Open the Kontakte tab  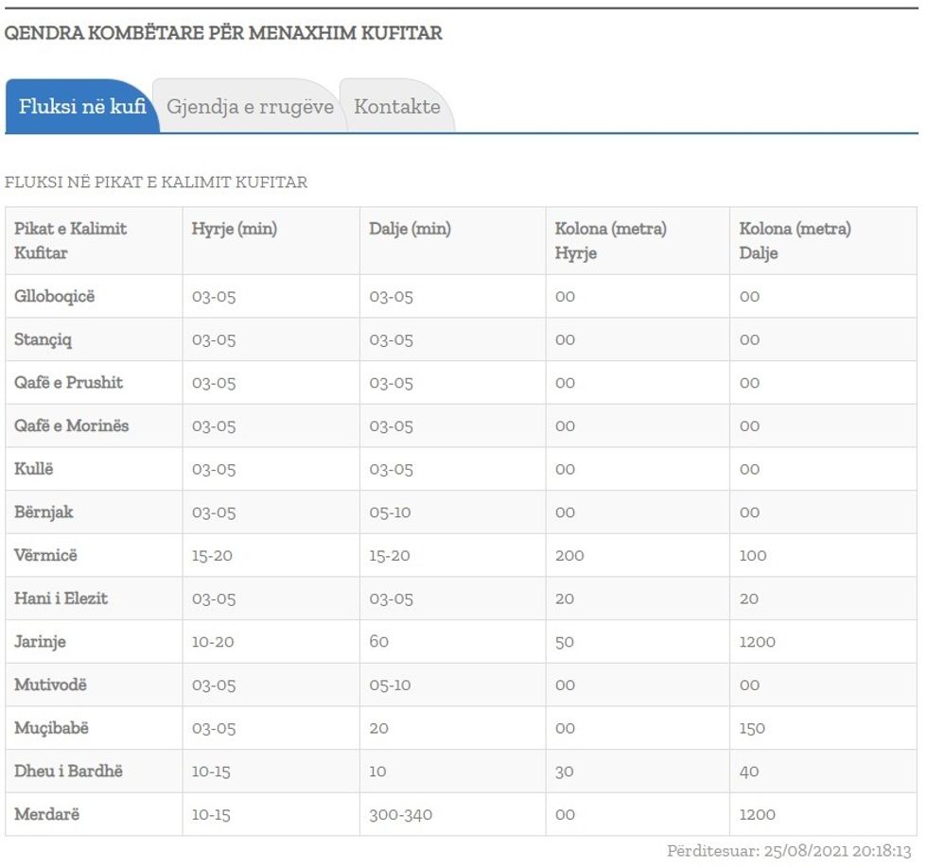pos(397,107)
